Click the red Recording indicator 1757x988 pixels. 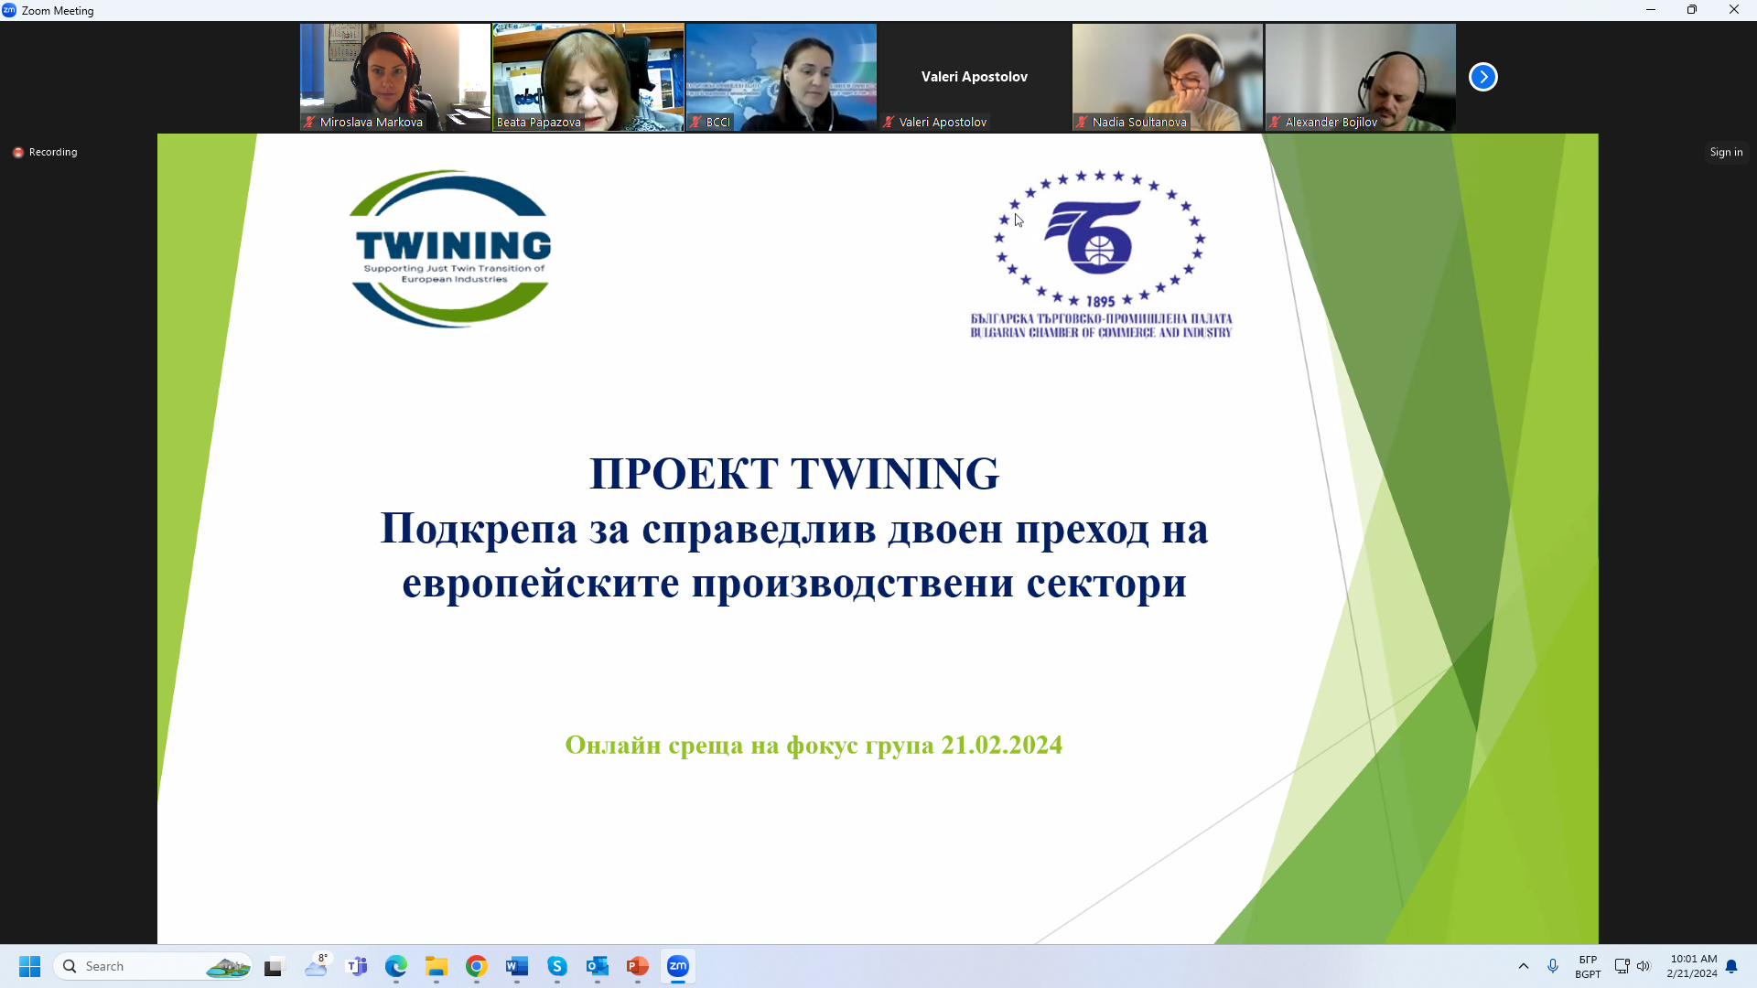pos(45,152)
